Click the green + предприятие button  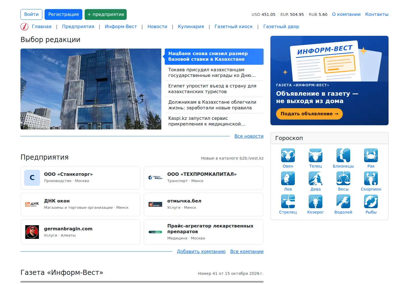click(x=106, y=14)
